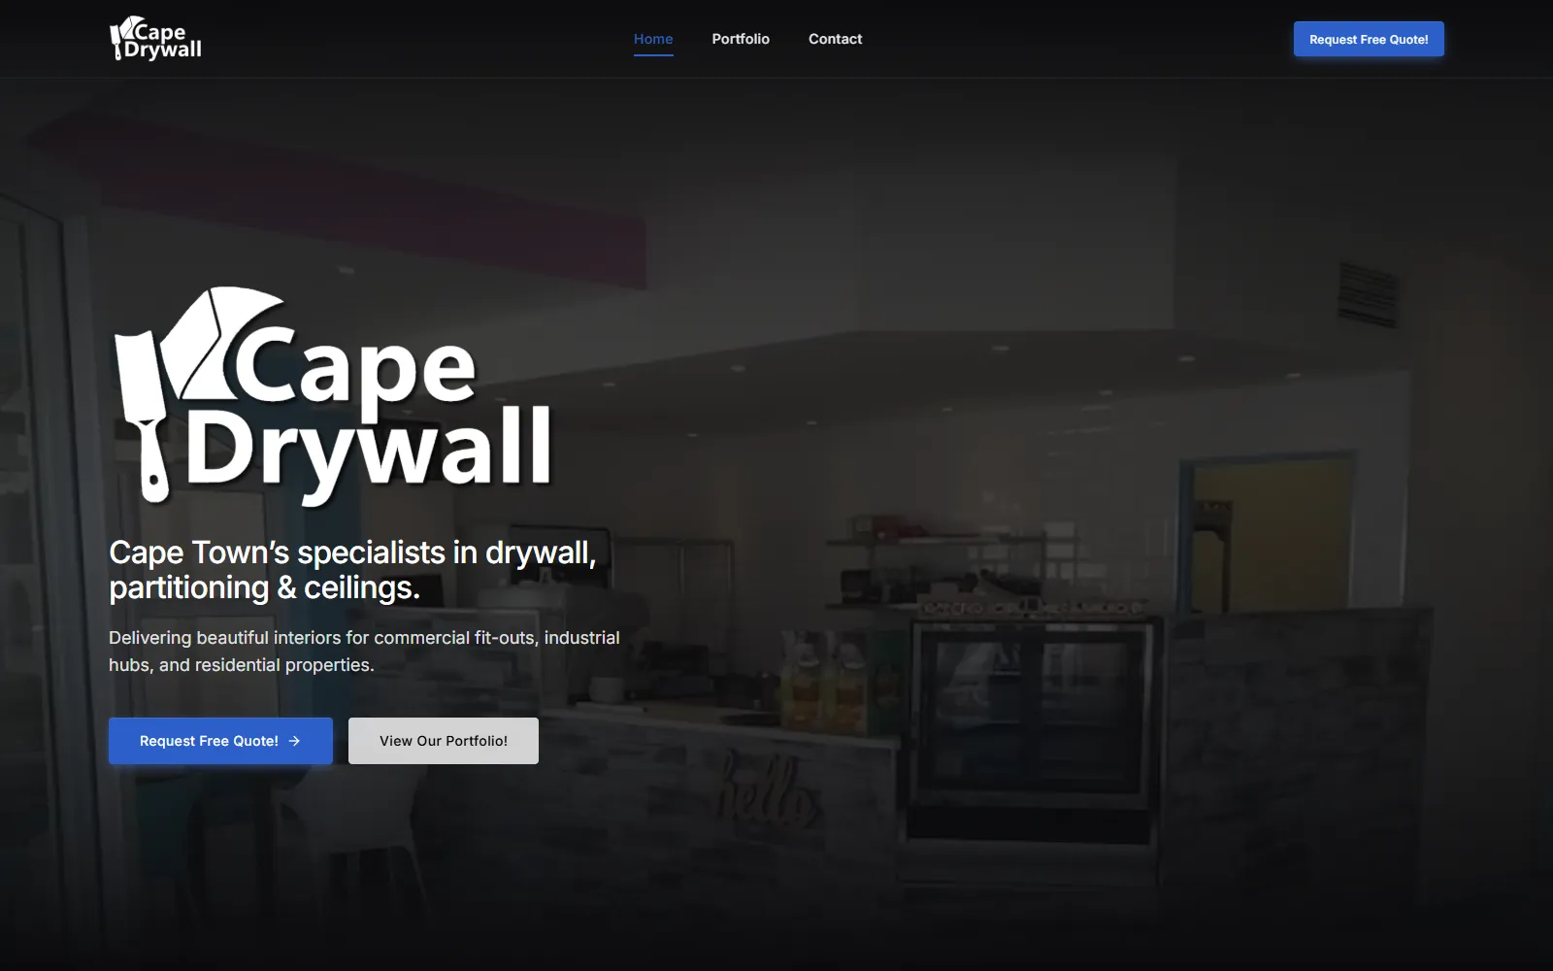Click the top-right Request Free Quote button

point(1369,39)
